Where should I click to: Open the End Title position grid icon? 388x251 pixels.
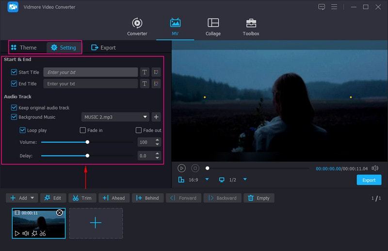[x=156, y=84]
